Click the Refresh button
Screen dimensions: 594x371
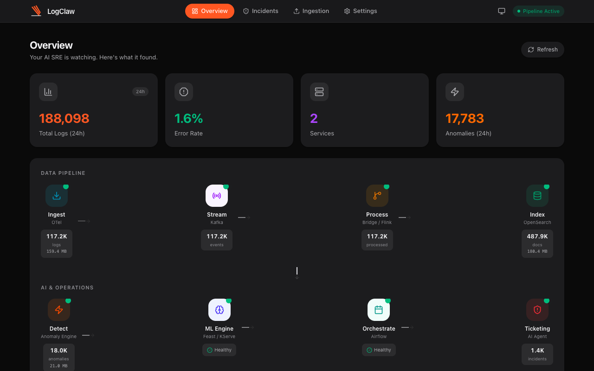(542, 50)
